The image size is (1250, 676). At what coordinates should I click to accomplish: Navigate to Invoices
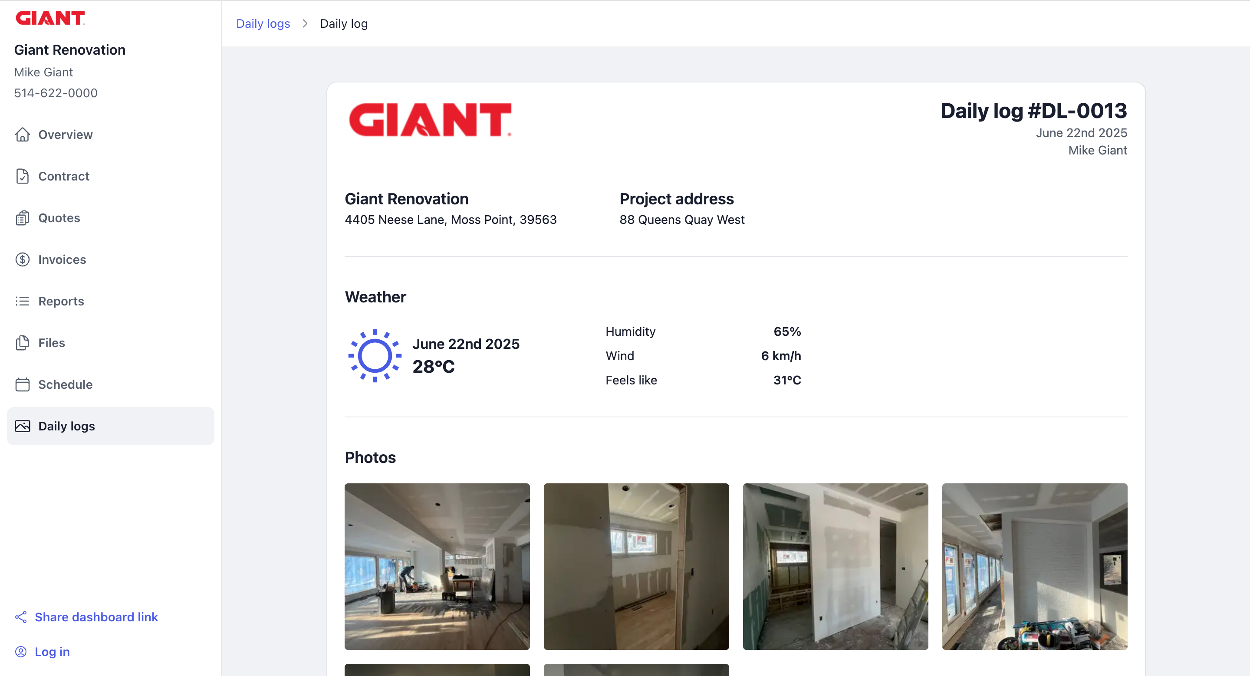[111, 259]
